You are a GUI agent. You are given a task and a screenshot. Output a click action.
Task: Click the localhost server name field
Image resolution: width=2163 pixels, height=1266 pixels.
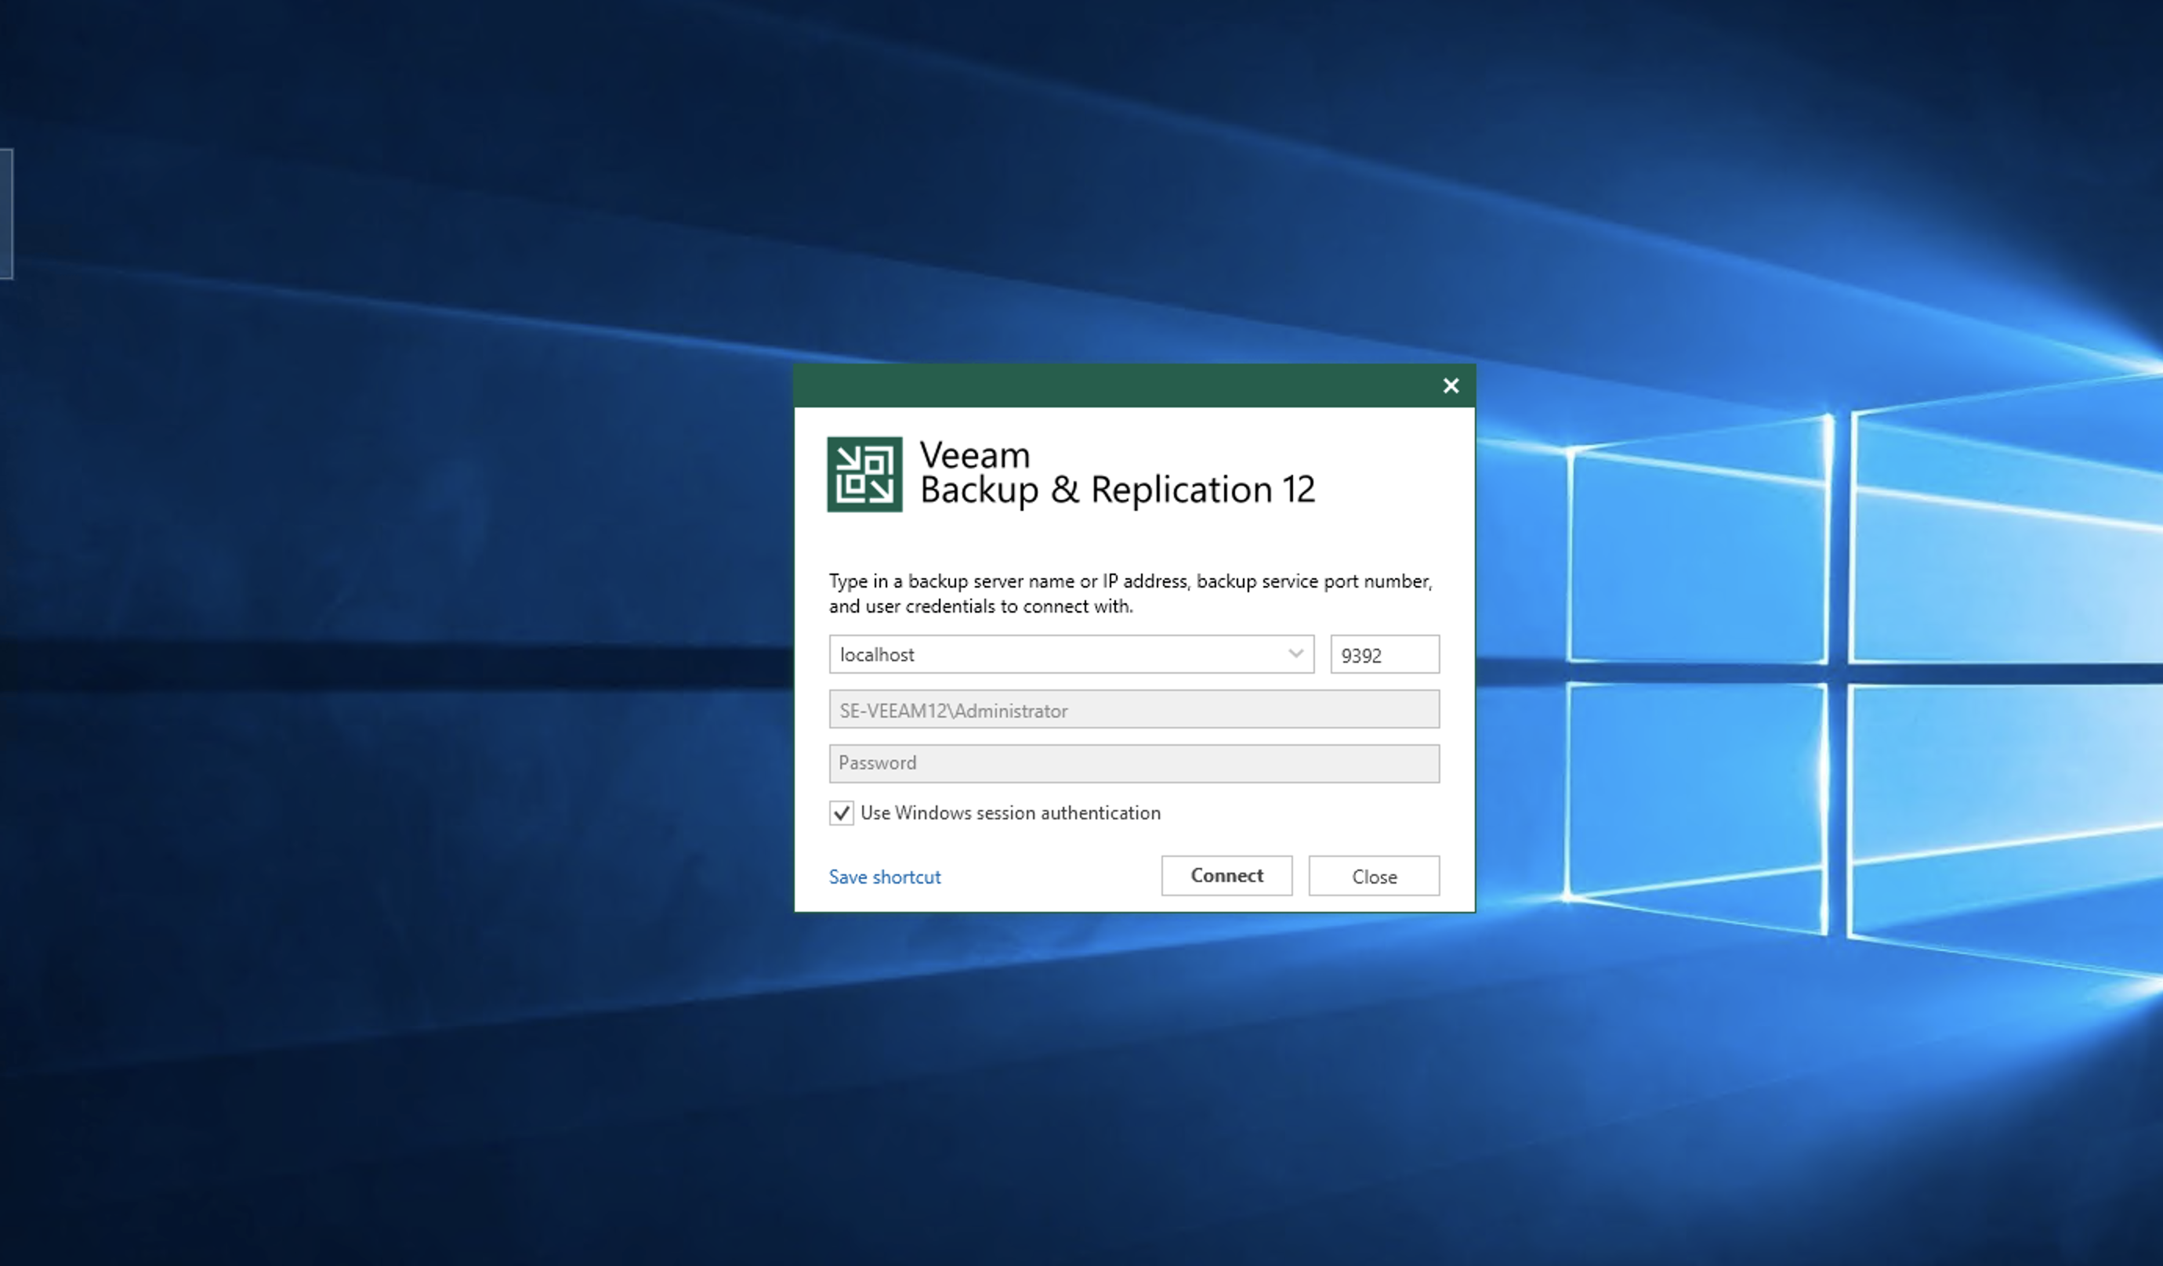coord(1071,654)
